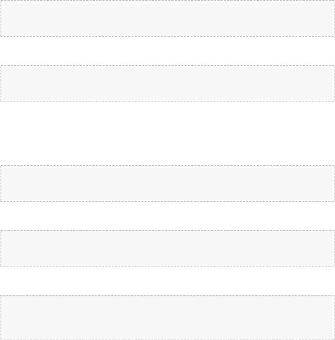The width and height of the screenshot is (335, 340).
Task: Click the fifth dashed placeholder box at bottom
Action: 167,318
